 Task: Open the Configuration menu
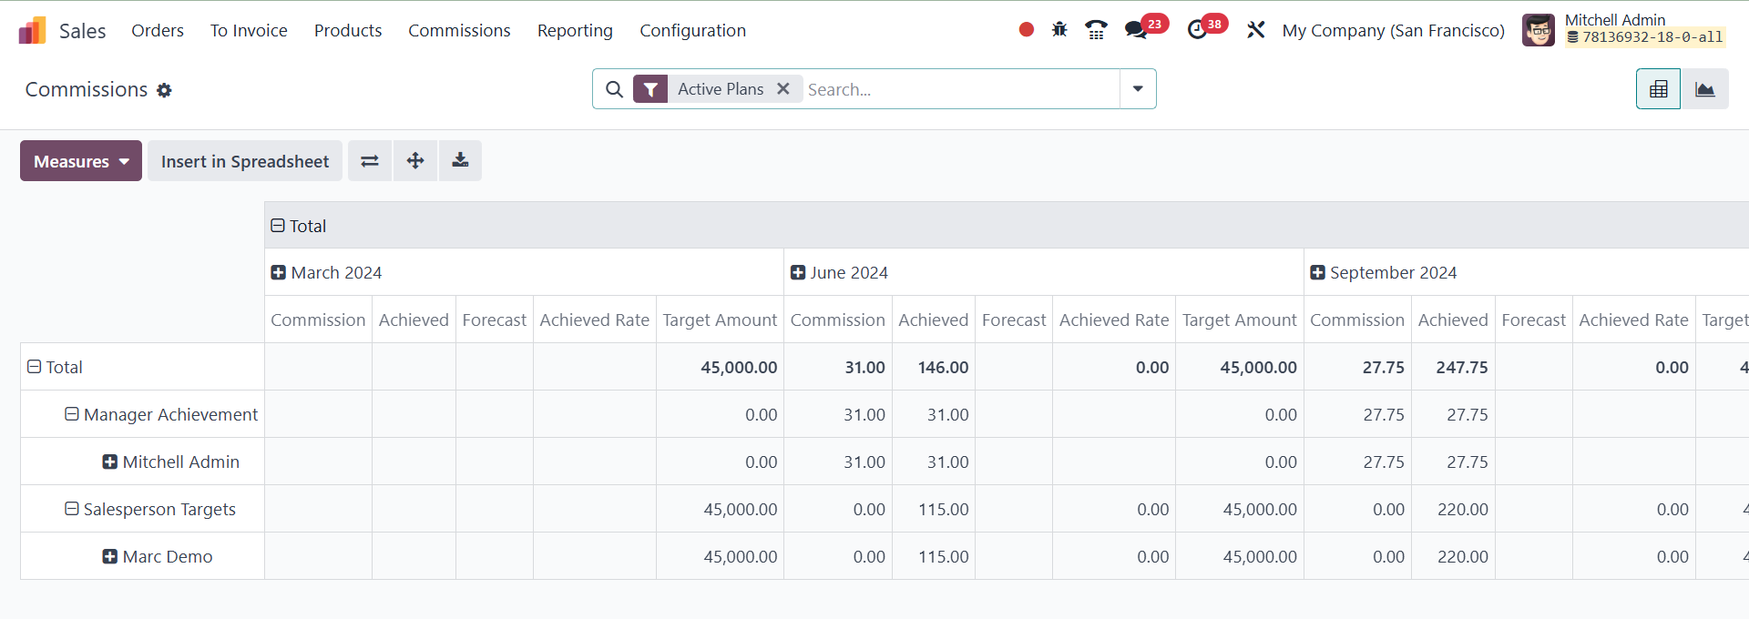tap(692, 30)
